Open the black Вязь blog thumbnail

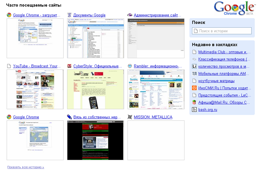tap(96, 140)
